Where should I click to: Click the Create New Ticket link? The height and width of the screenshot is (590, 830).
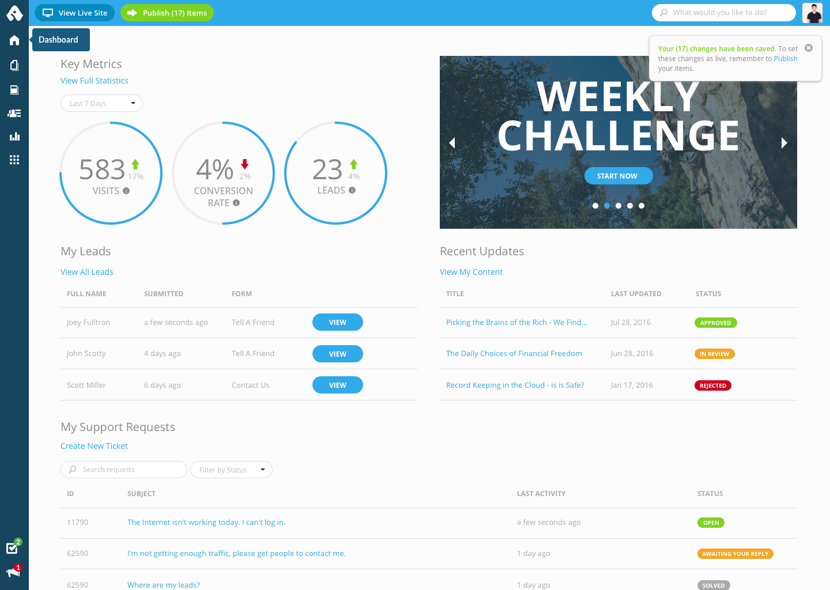coord(94,446)
